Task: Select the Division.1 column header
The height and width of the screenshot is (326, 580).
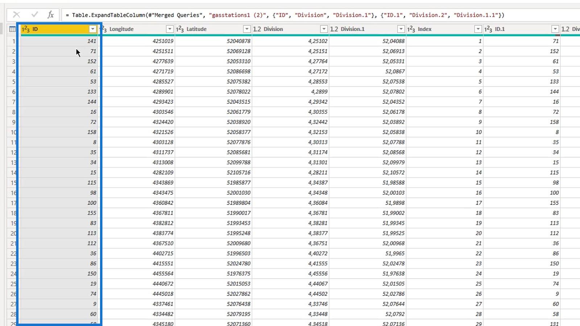Action: coord(368,29)
